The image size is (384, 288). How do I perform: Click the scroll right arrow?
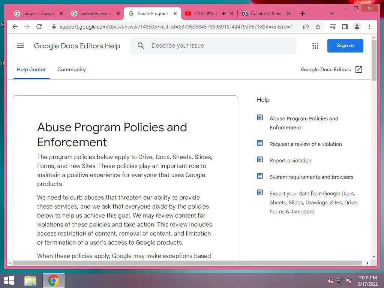(367, 263)
